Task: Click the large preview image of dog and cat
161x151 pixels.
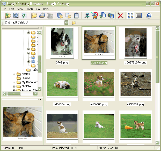Action: pos(22,123)
